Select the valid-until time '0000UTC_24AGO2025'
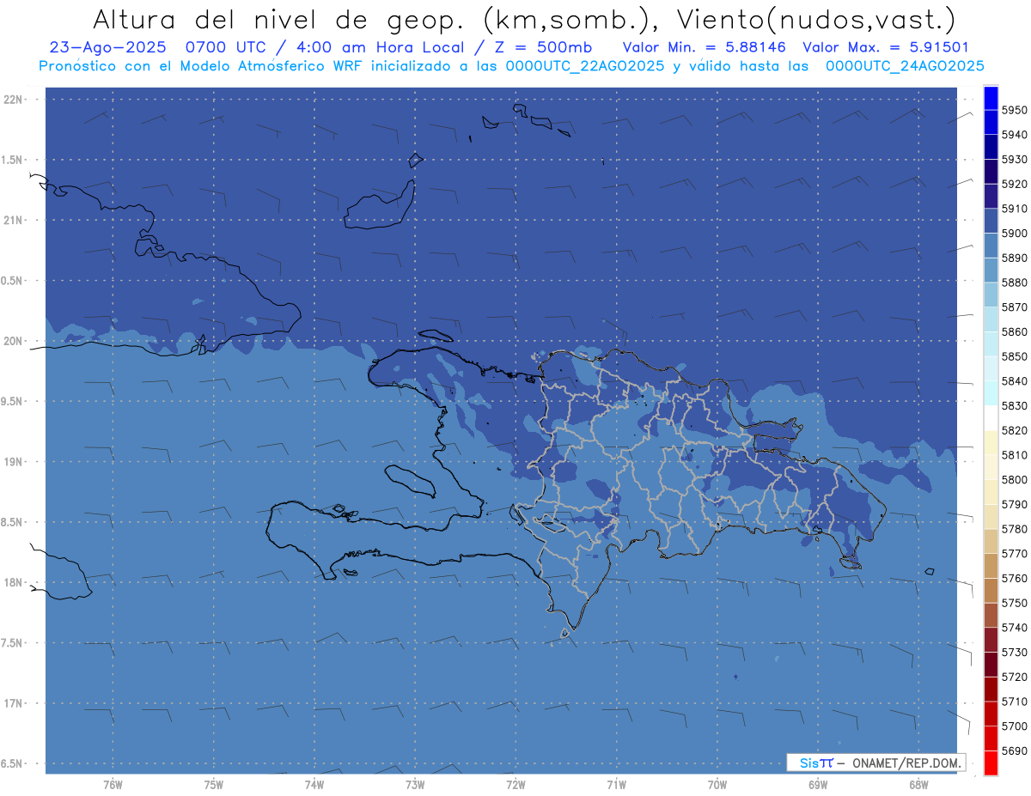Screen dimensions: 1031x796 click(x=905, y=66)
